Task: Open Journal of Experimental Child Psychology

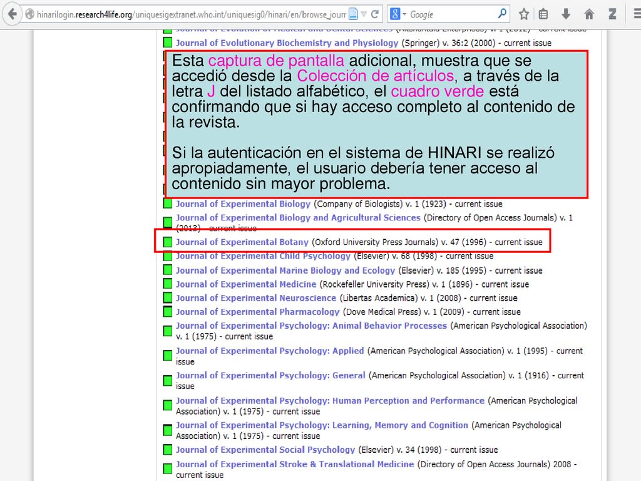Action: pos(263,256)
